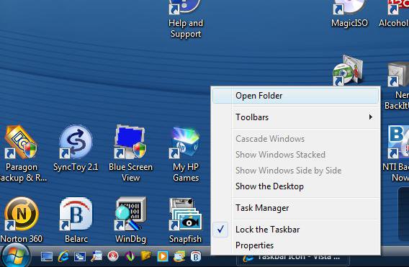
Task: Click the grayed Show Windows Side by Side entry
Action: [x=295, y=171]
